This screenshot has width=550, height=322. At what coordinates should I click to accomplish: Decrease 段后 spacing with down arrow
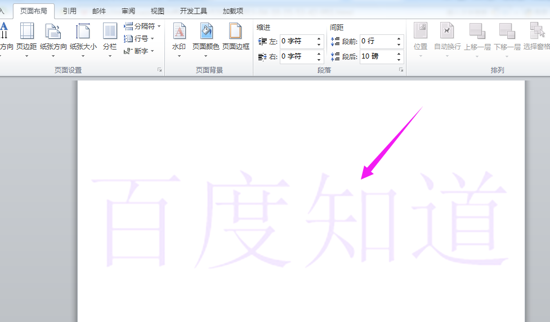[399, 60]
